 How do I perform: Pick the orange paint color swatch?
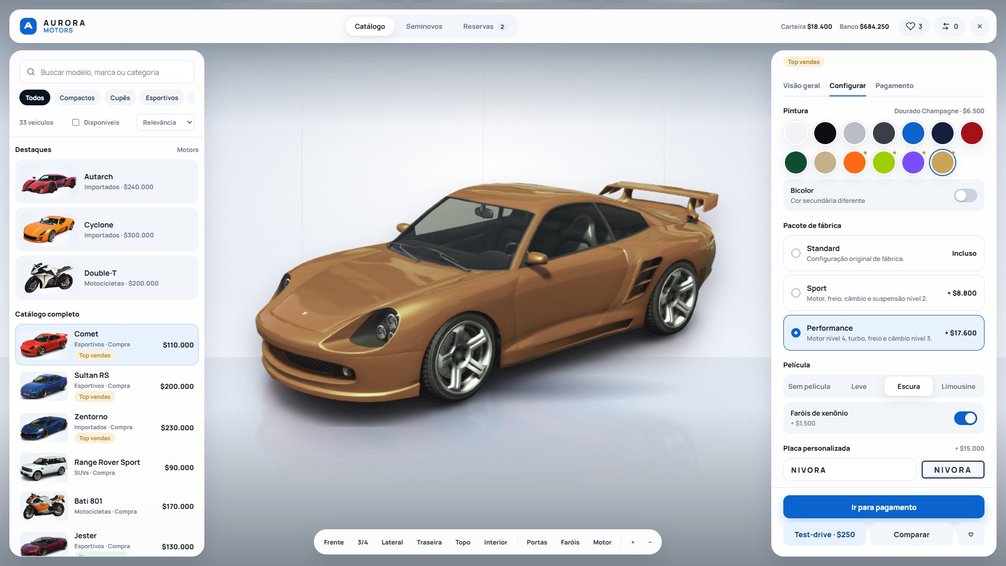point(854,162)
